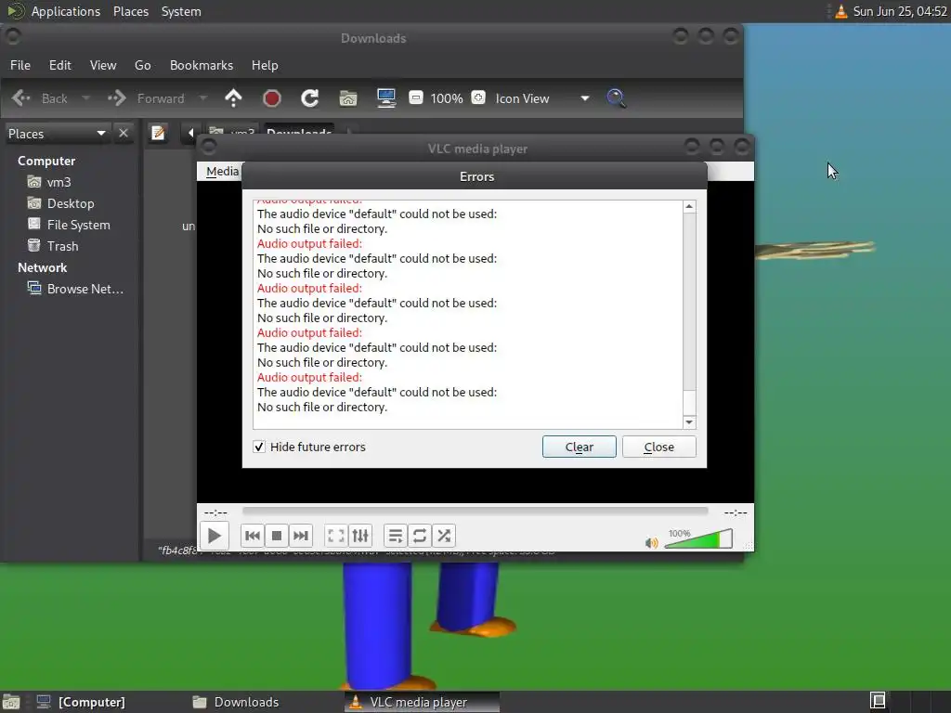Close the Errors dialog
Viewport: 951px width, 713px height.
tap(659, 447)
